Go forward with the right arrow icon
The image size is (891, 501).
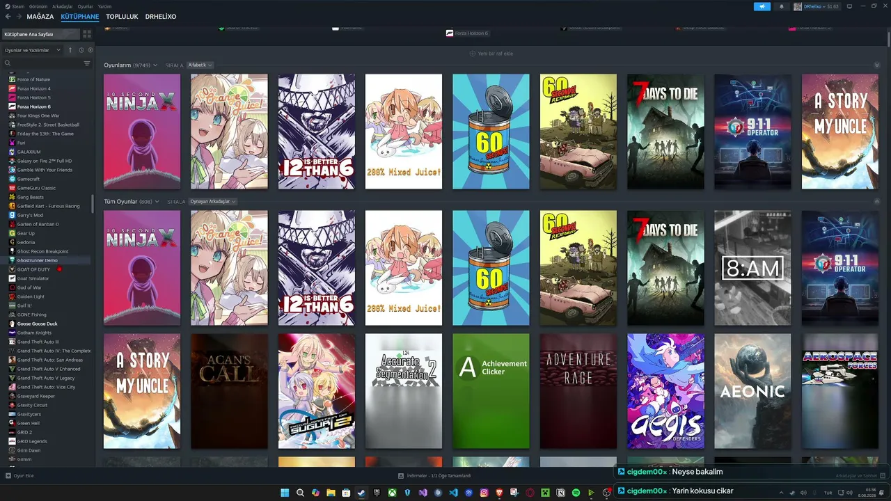coord(19,16)
